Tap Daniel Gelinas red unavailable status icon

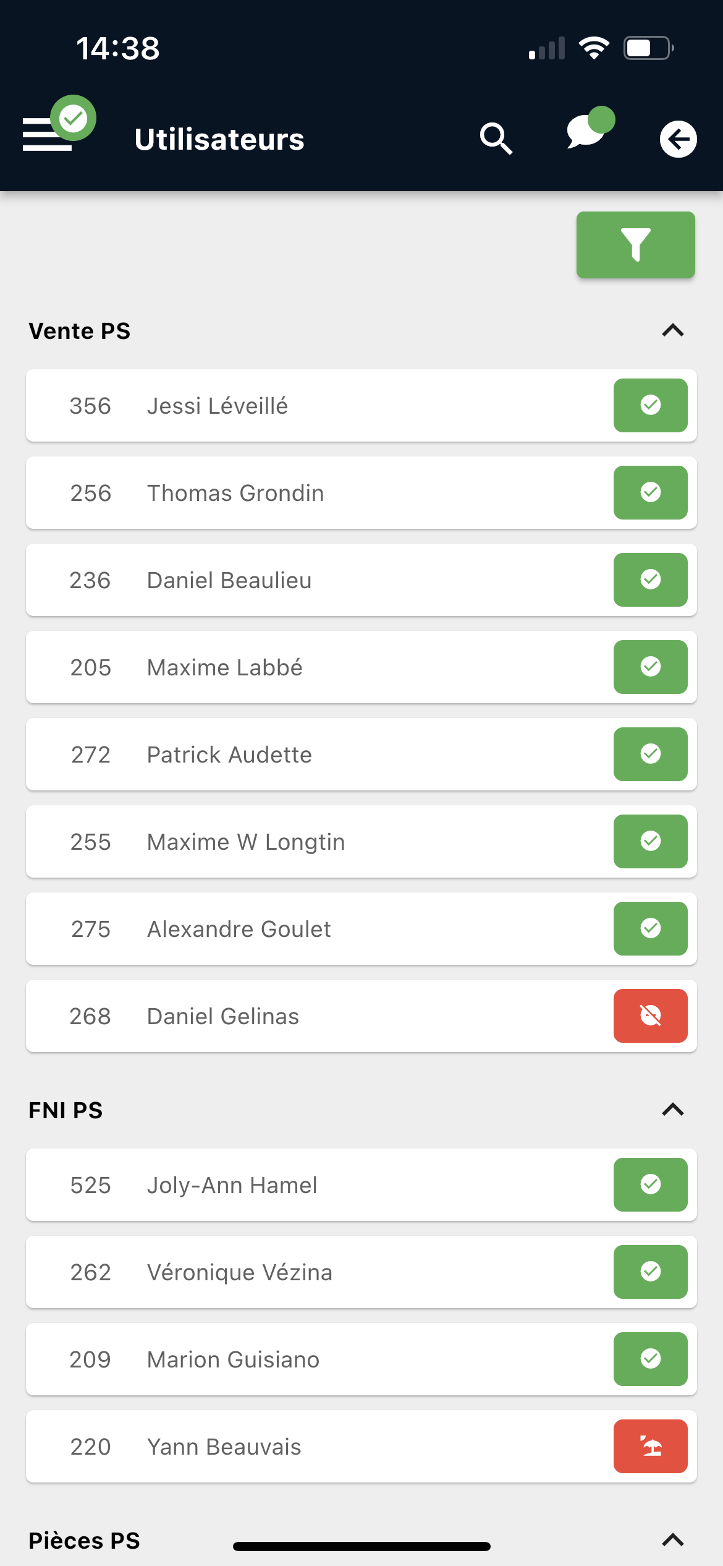pos(650,1016)
